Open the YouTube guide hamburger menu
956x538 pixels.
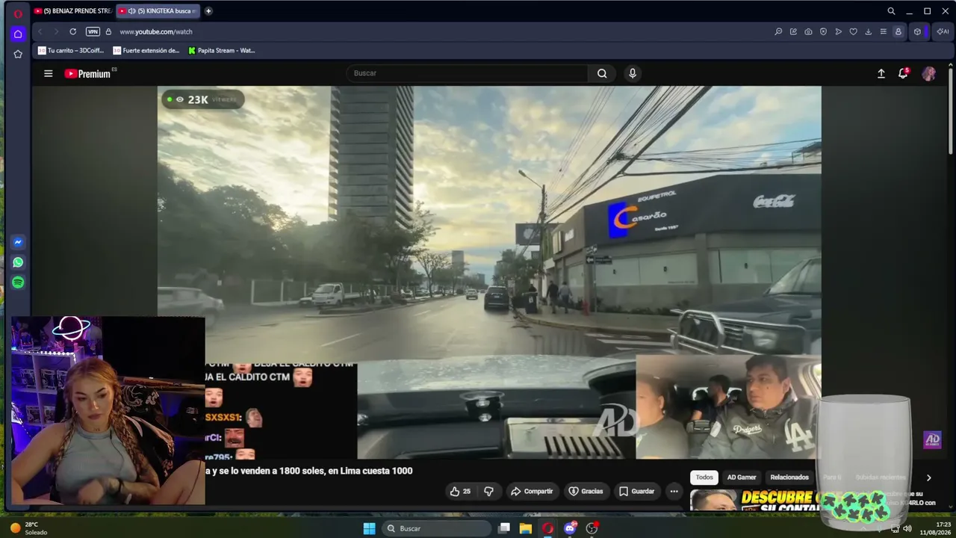49,73
